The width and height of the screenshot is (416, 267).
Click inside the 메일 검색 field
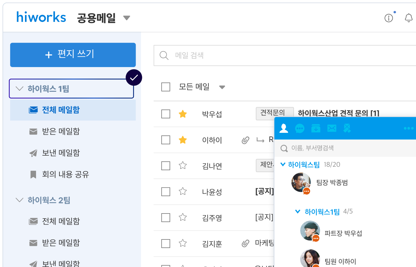[285, 55]
